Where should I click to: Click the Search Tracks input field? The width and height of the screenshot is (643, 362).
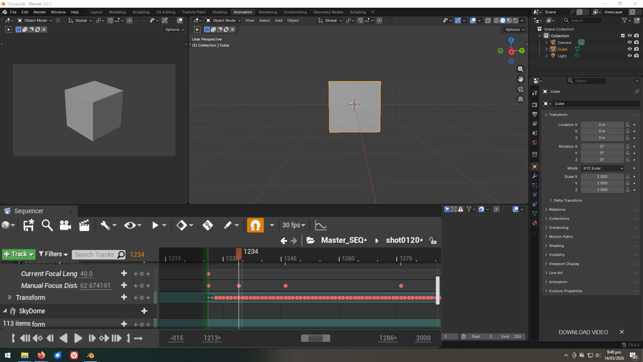point(99,254)
